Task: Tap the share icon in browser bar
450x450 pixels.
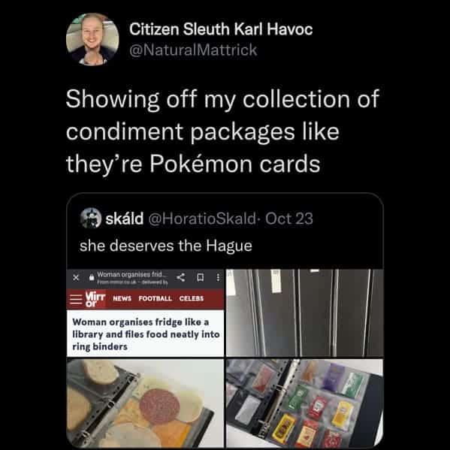Action: [180, 277]
